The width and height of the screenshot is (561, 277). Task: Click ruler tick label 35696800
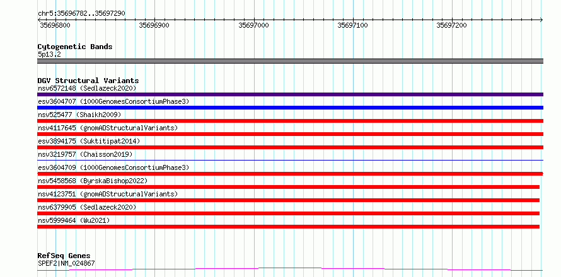pyautogui.click(x=55, y=25)
